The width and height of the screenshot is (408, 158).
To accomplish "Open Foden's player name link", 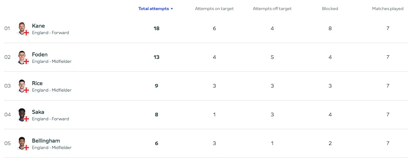I will pyautogui.click(x=40, y=55).
